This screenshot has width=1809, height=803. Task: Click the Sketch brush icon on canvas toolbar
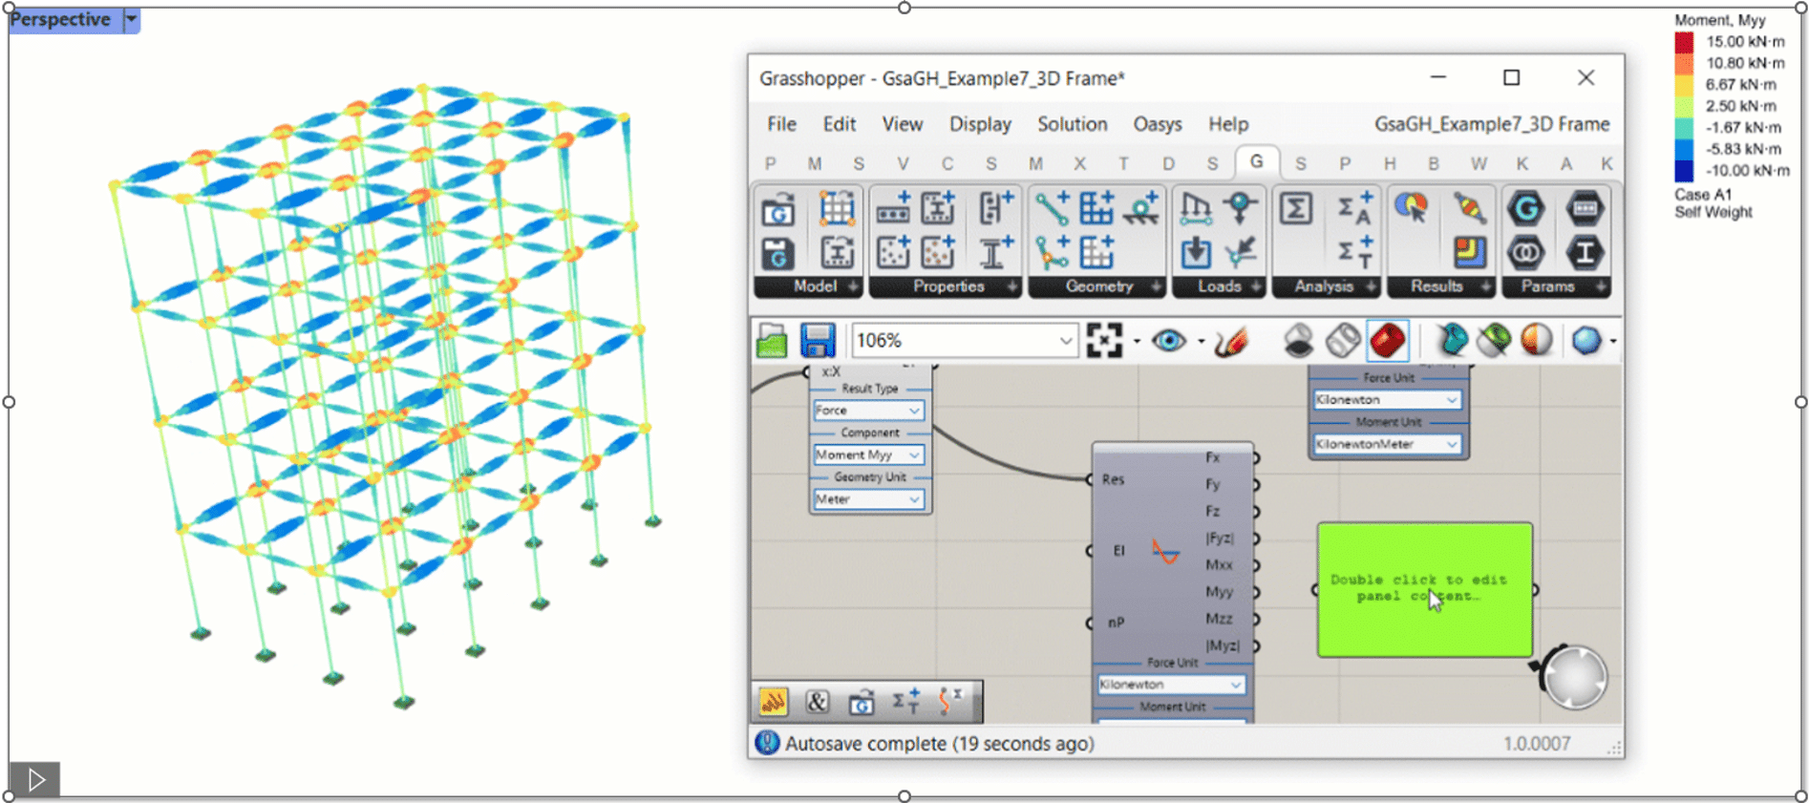click(x=1231, y=341)
